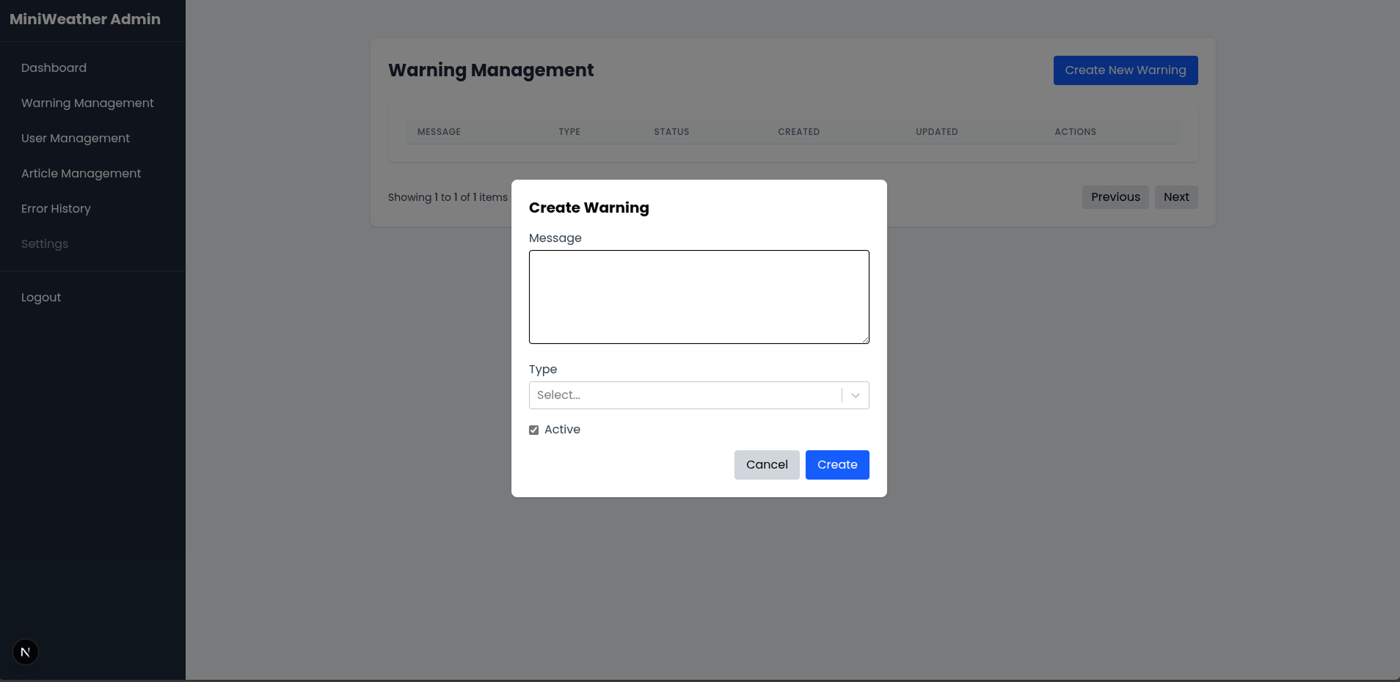
Task: Click the ACTIONS column header
Action: tap(1075, 132)
